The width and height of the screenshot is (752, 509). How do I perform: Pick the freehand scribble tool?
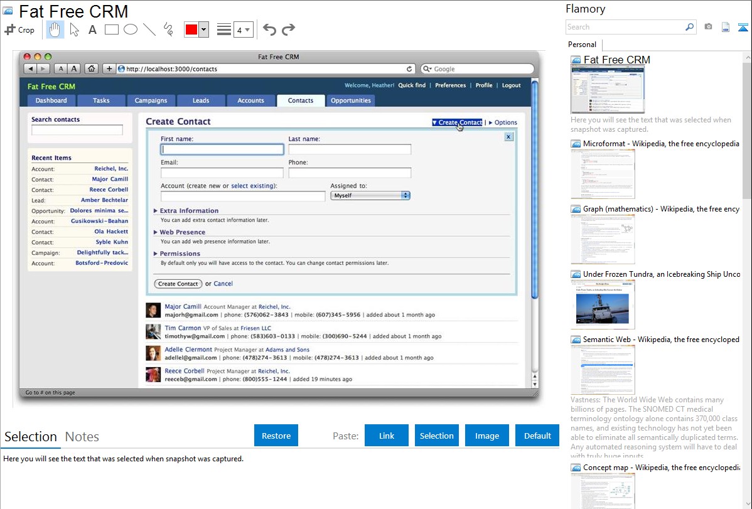pyautogui.click(x=168, y=29)
